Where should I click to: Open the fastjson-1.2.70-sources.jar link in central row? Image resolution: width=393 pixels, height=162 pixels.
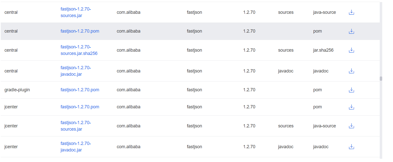(x=76, y=12)
